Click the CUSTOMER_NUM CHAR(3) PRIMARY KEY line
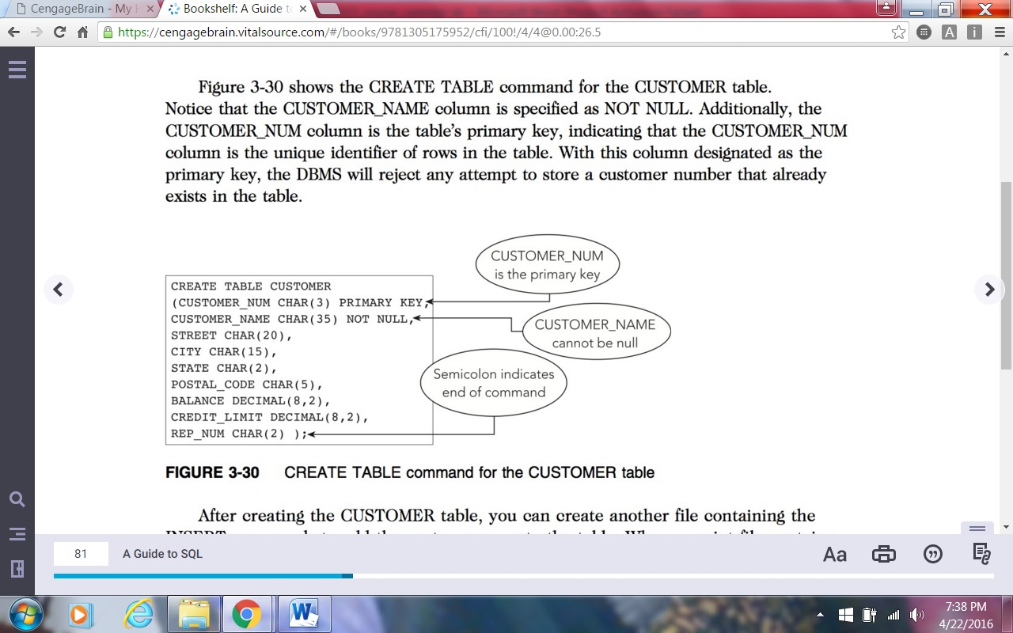The height and width of the screenshot is (633, 1013). (x=299, y=303)
